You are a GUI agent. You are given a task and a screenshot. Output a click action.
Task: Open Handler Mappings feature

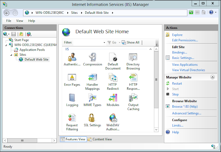tap(93, 82)
